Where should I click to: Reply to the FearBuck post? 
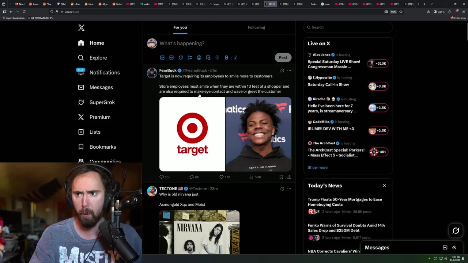165,177
